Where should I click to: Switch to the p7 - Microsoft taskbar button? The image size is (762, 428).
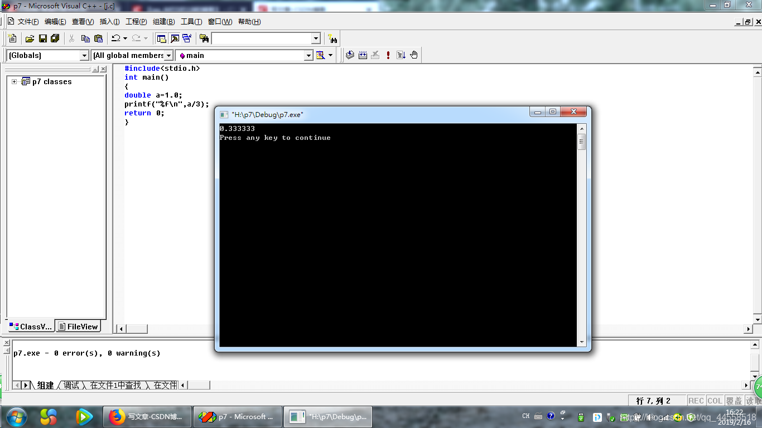click(x=238, y=417)
